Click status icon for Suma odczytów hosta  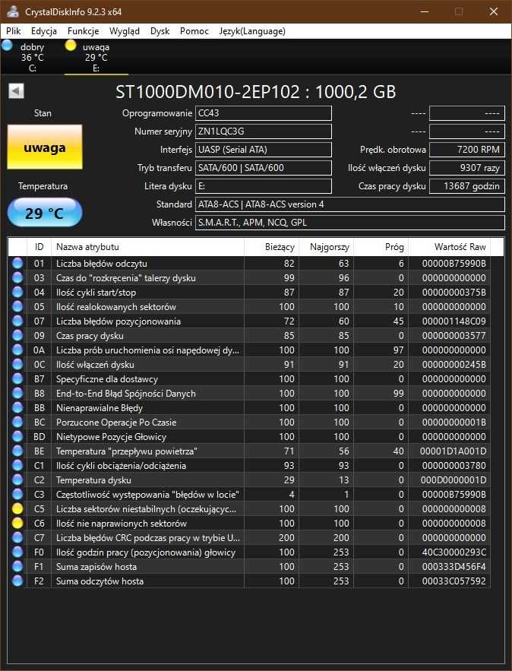tap(17, 581)
